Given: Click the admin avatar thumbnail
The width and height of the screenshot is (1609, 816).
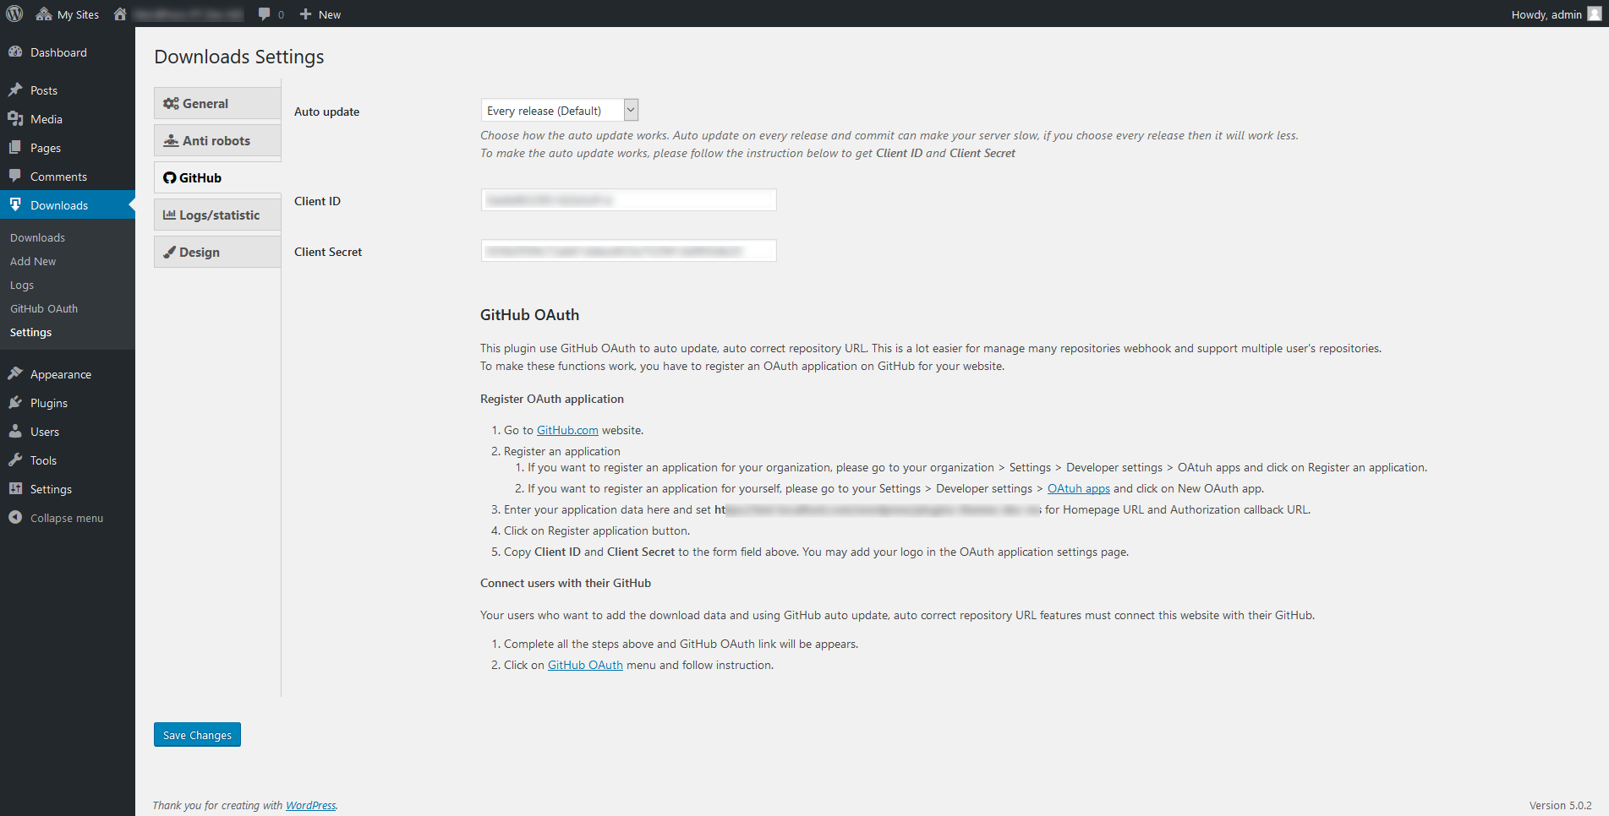Looking at the screenshot, I should pyautogui.click(x=1595, y=14).
